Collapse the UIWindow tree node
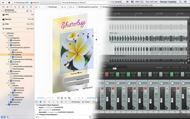 [x=4, y=33]
